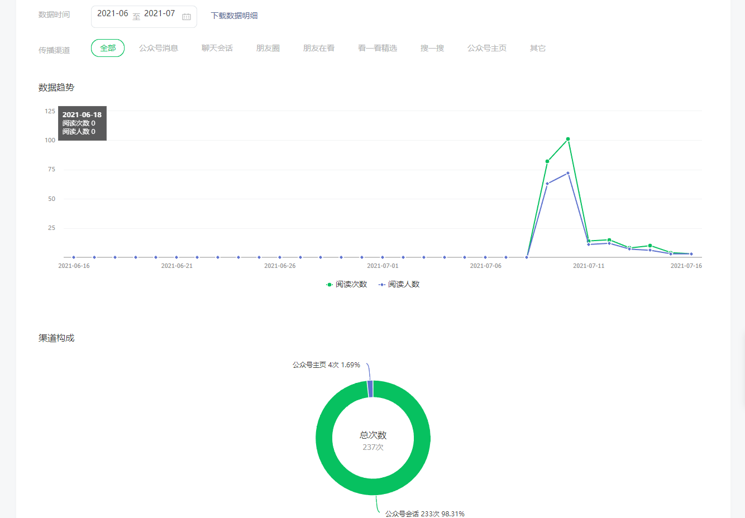
Task: Click the green peak point above 100
Action: 568,139
